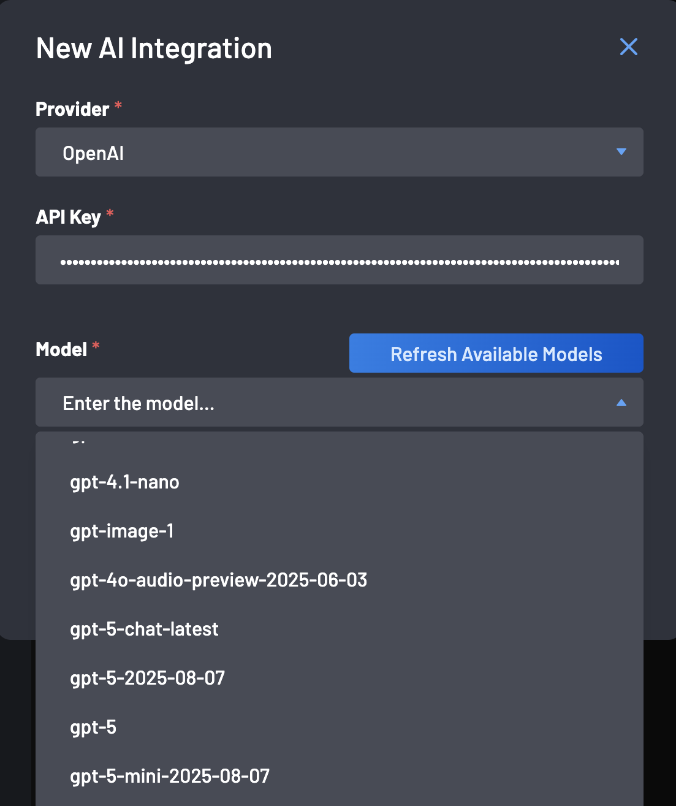Select gpt-5-chat-latest model
The height and width of the screenshot is (806, 676).
click(143, 629)
